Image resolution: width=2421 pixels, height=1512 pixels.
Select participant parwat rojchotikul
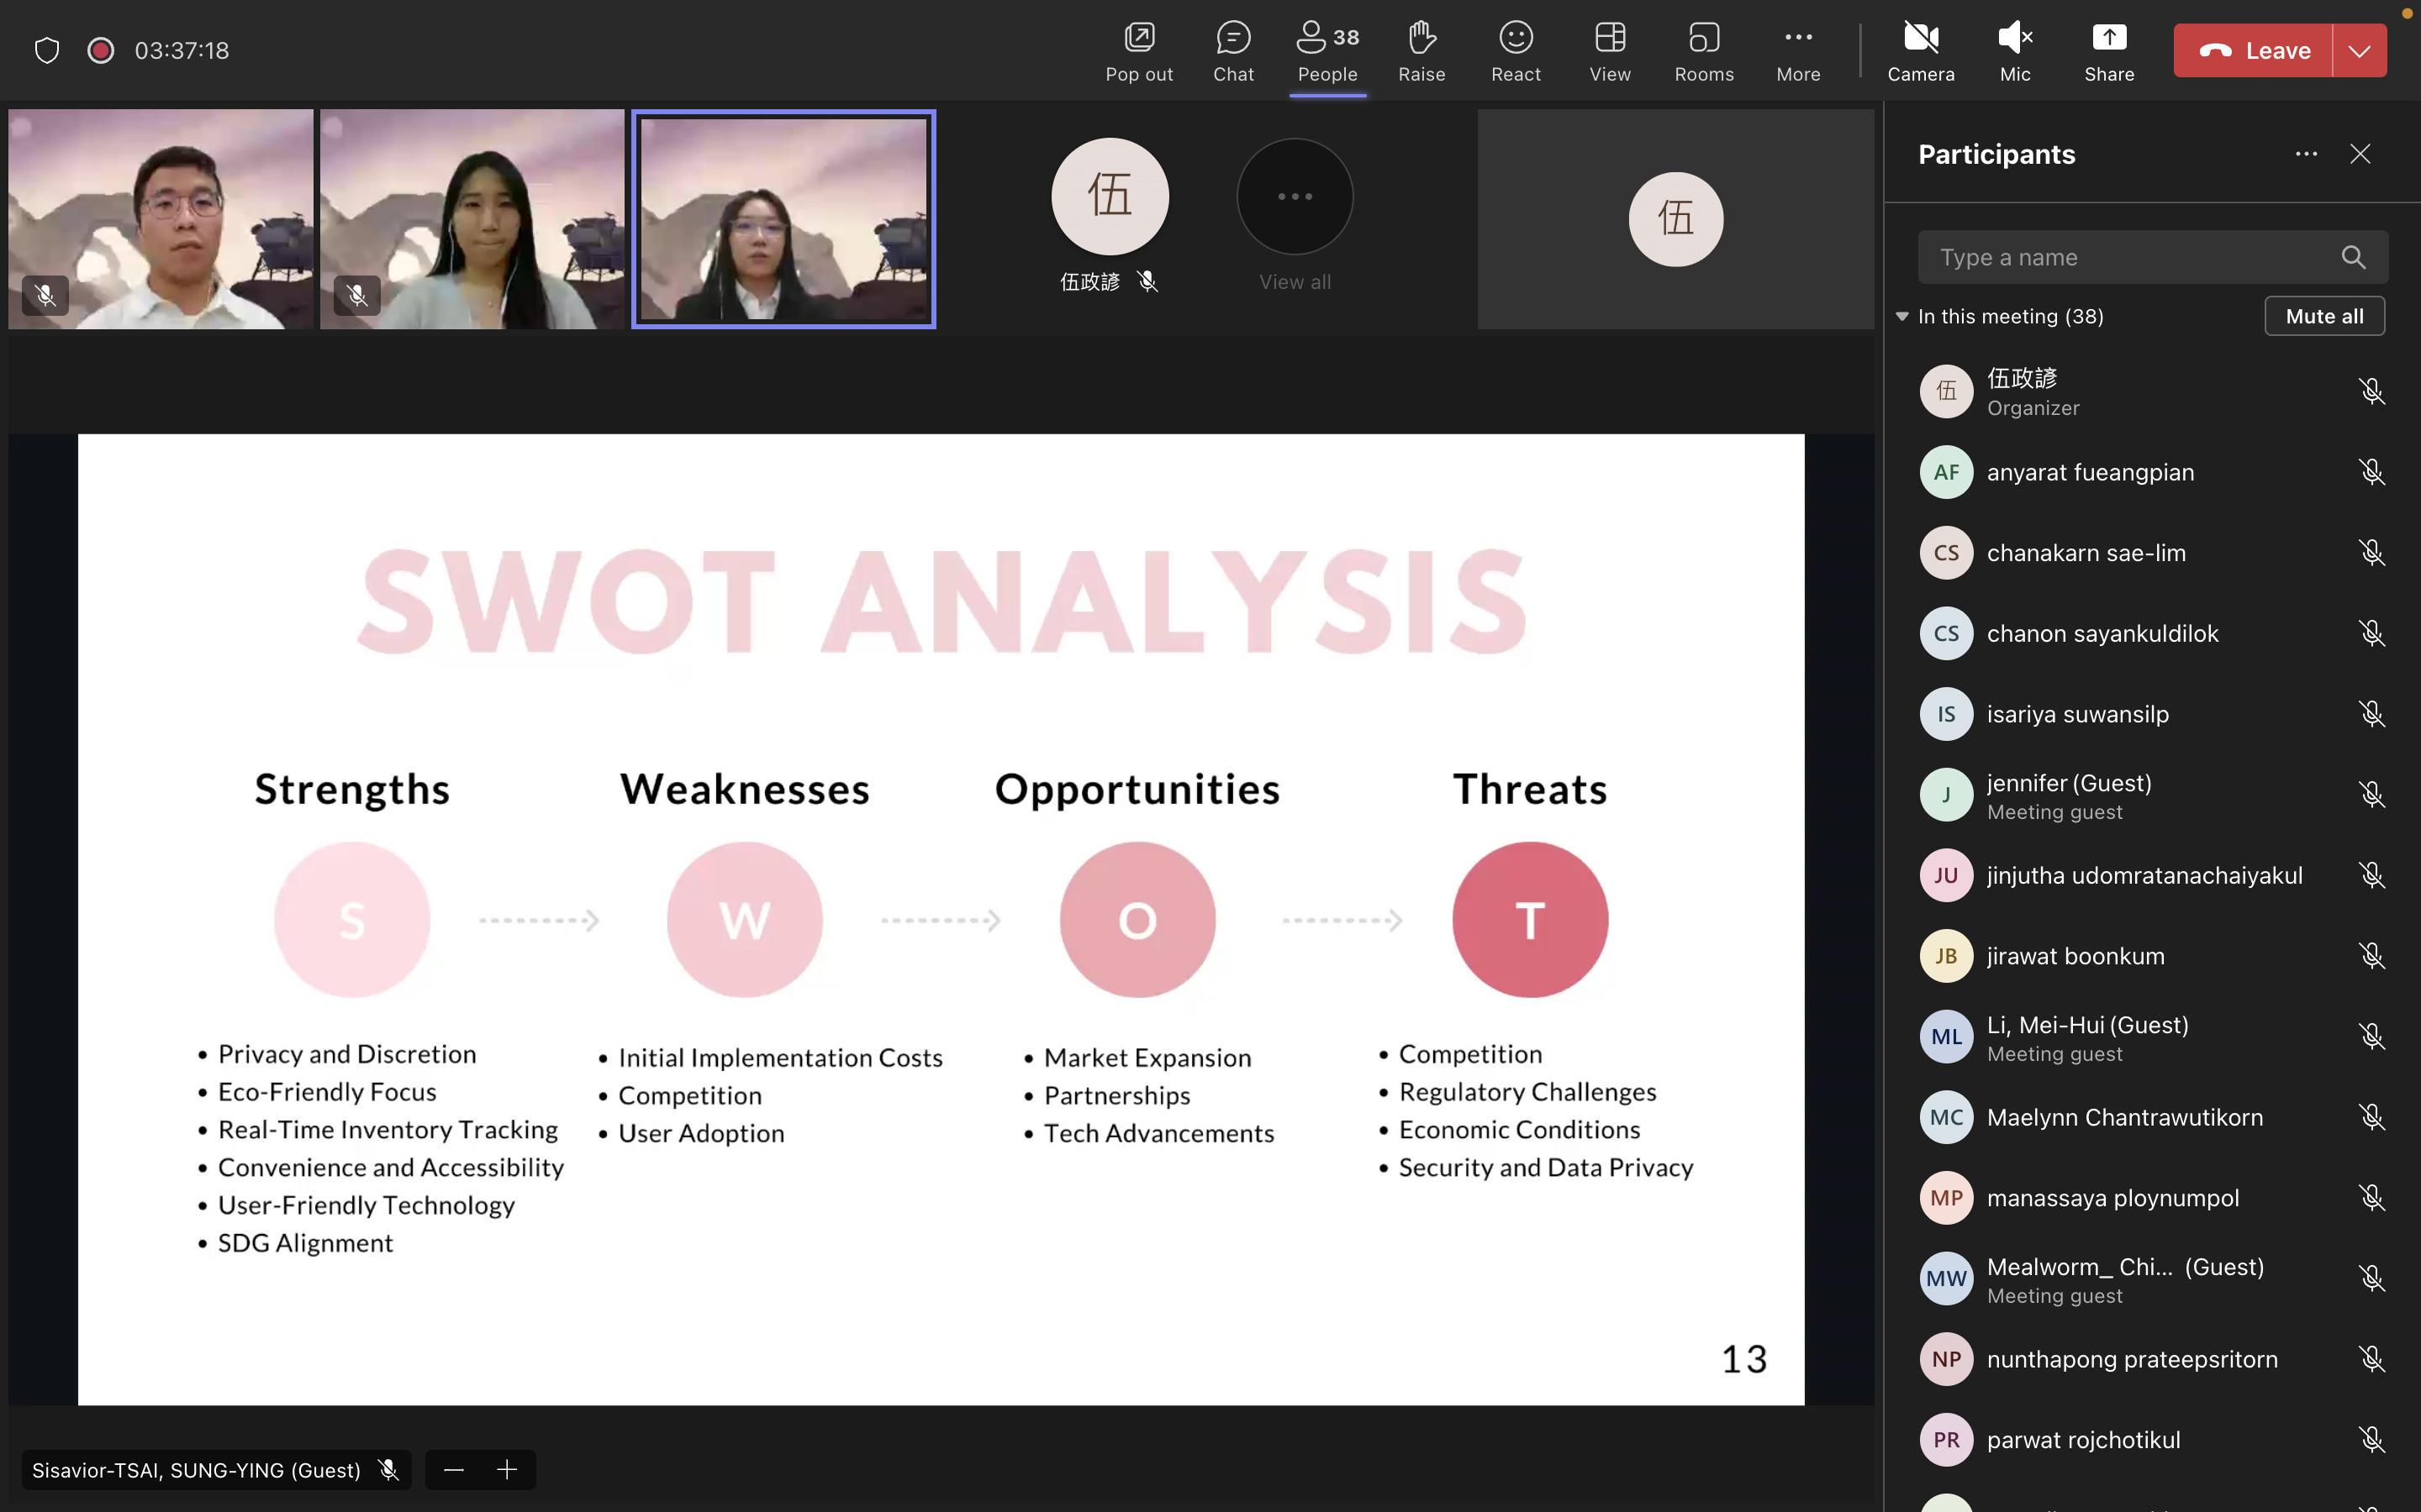2151,1440
